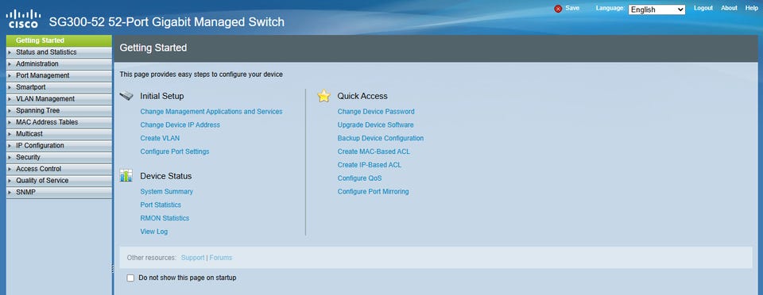Open Port Management menu item
The image size is (763, 295).
tap(59, 75)
